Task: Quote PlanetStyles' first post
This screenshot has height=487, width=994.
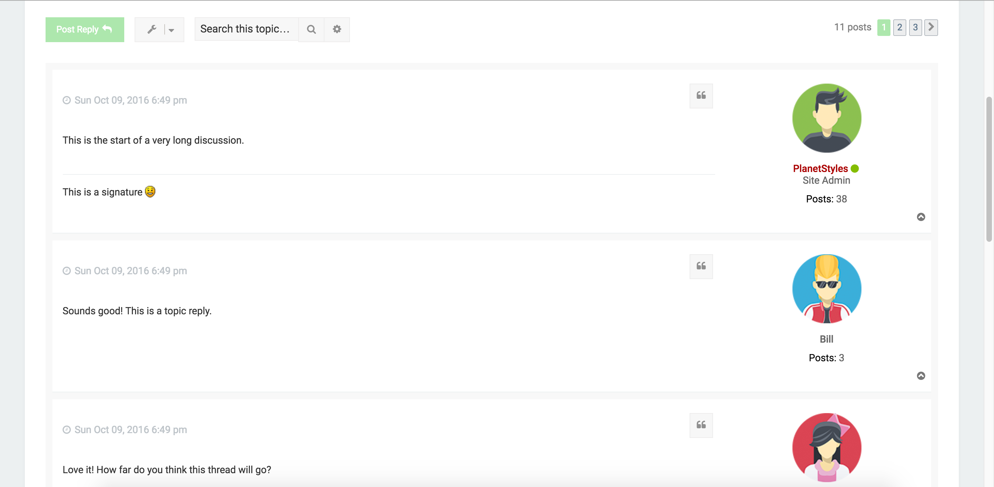Action: [701, 96]
